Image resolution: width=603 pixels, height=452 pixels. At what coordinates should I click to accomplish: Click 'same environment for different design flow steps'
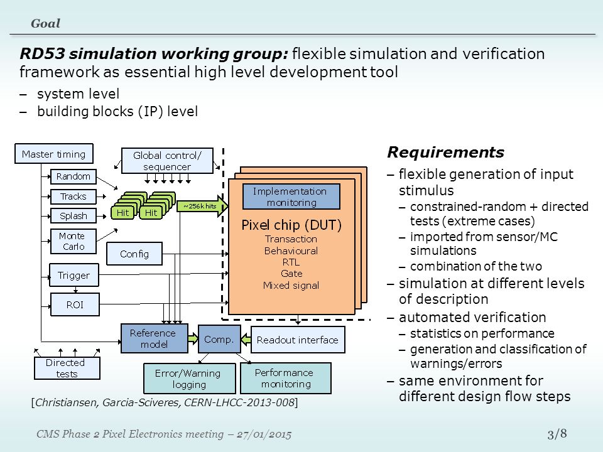(x=484, y=389)
